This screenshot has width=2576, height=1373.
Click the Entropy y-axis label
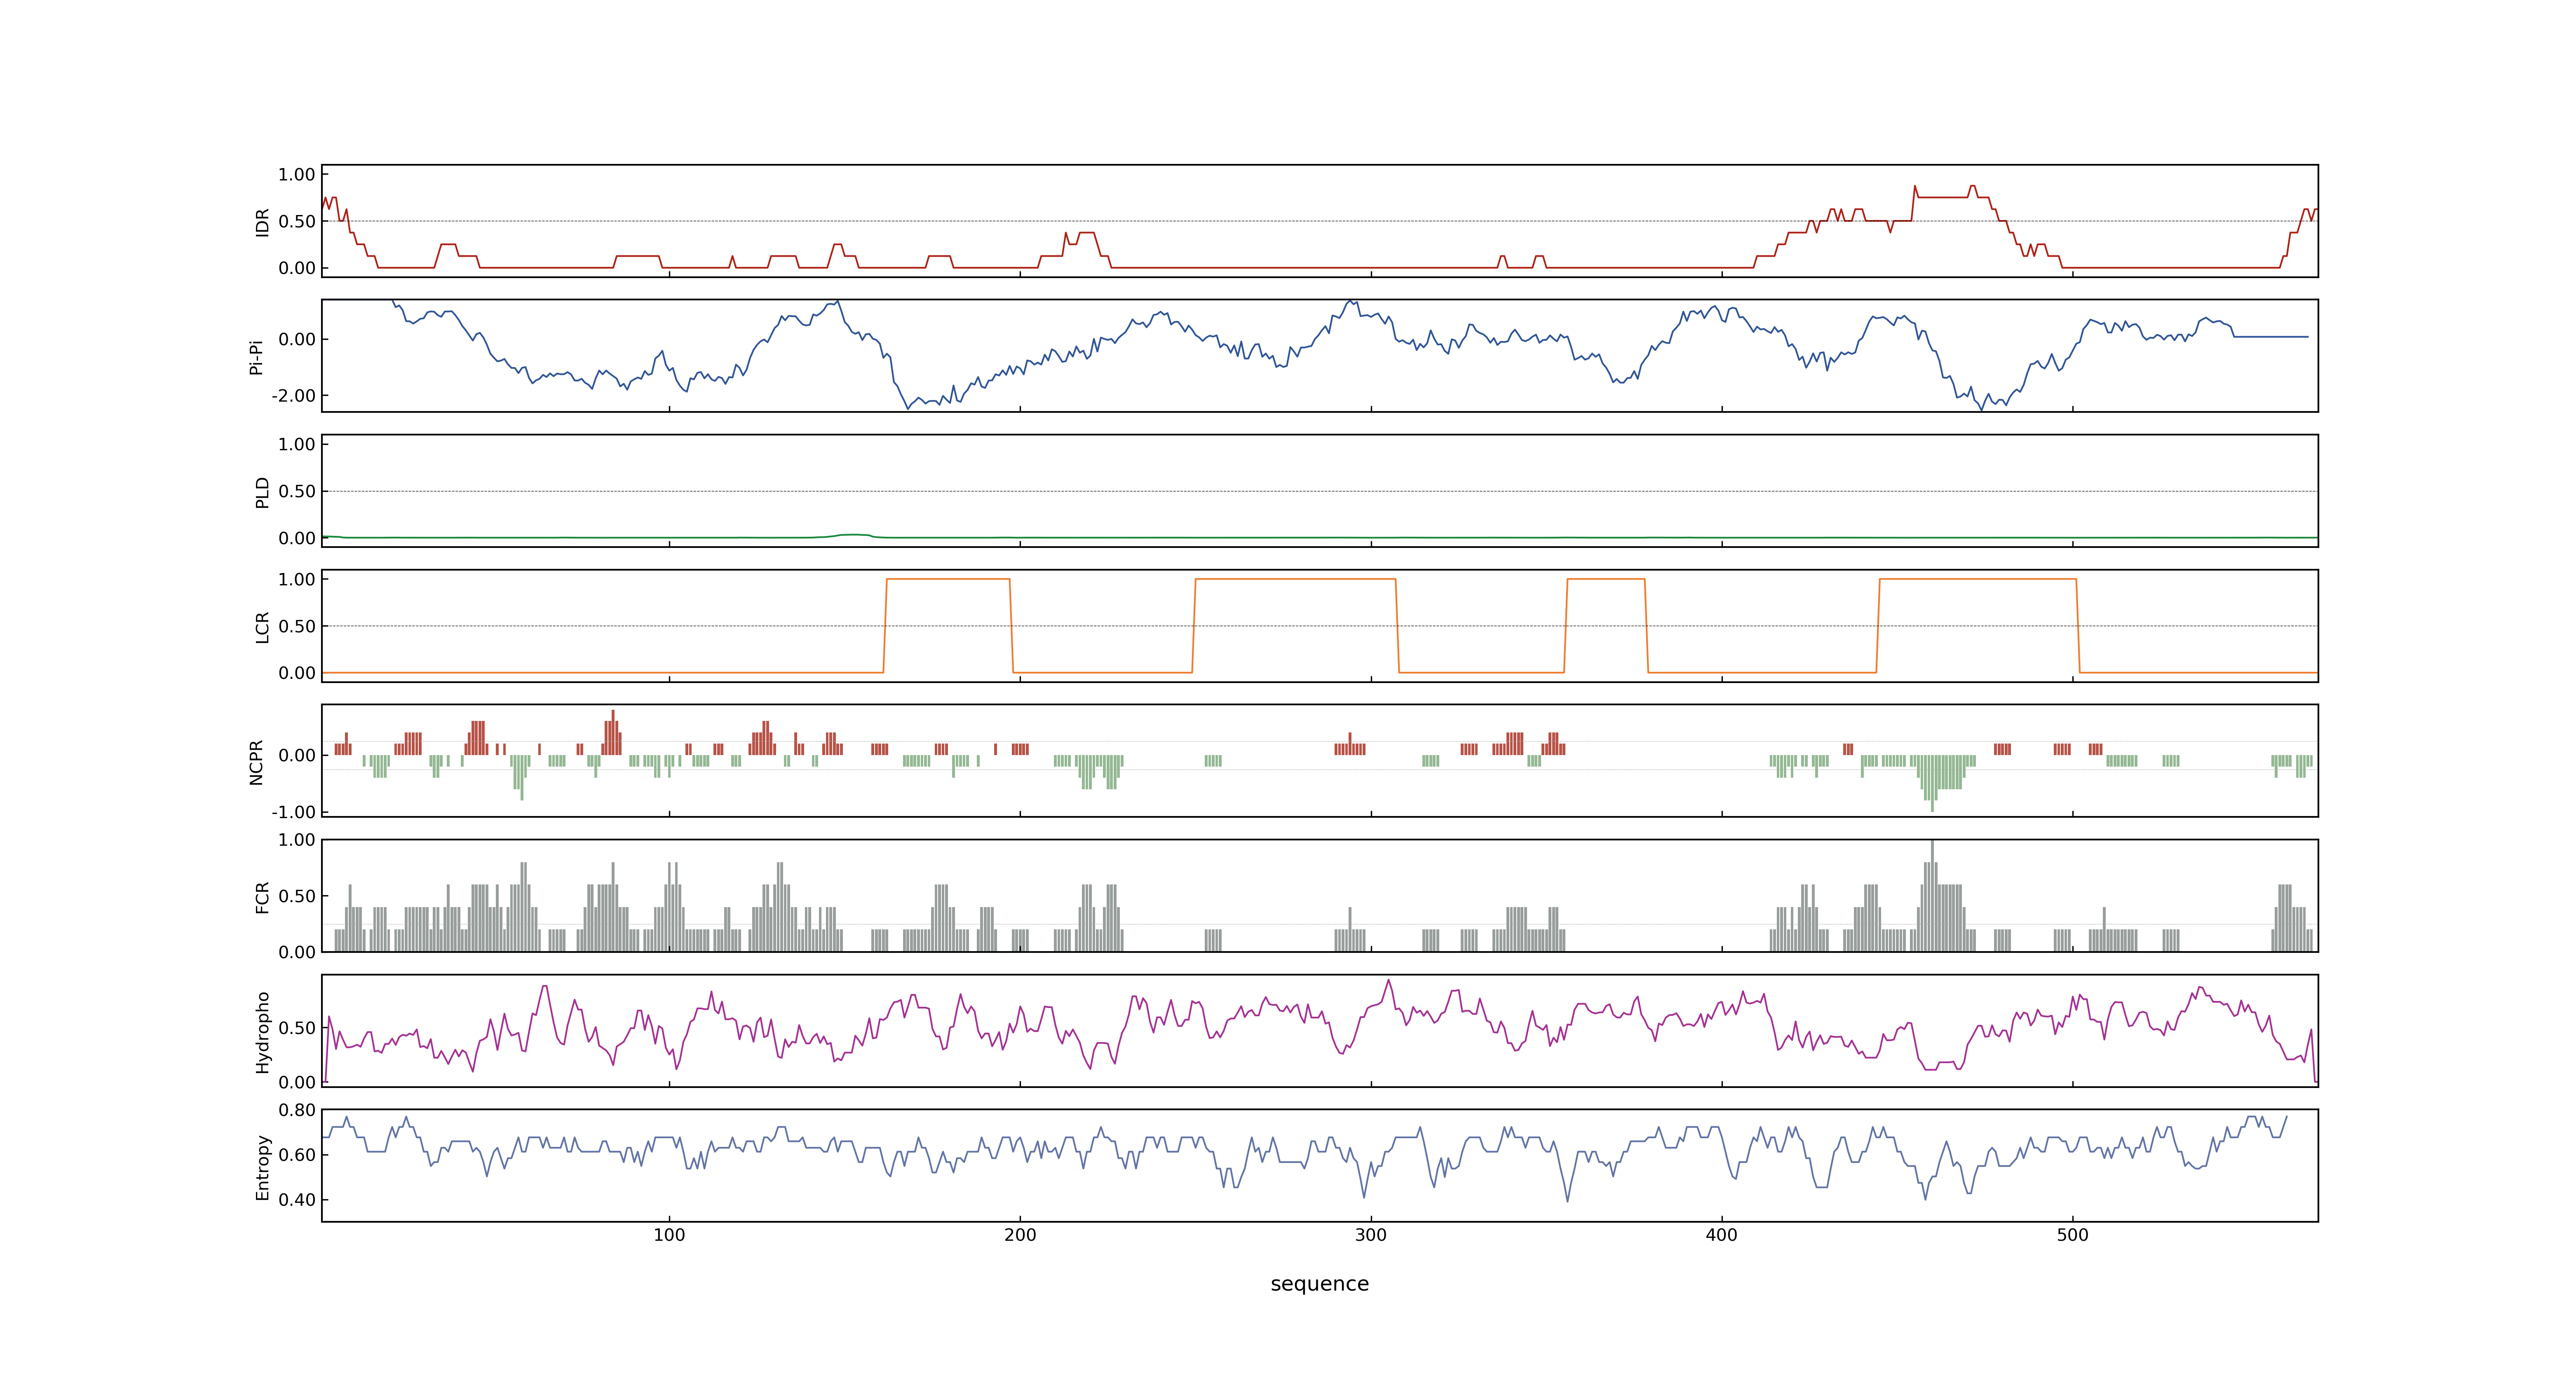tap(262, 1167)
